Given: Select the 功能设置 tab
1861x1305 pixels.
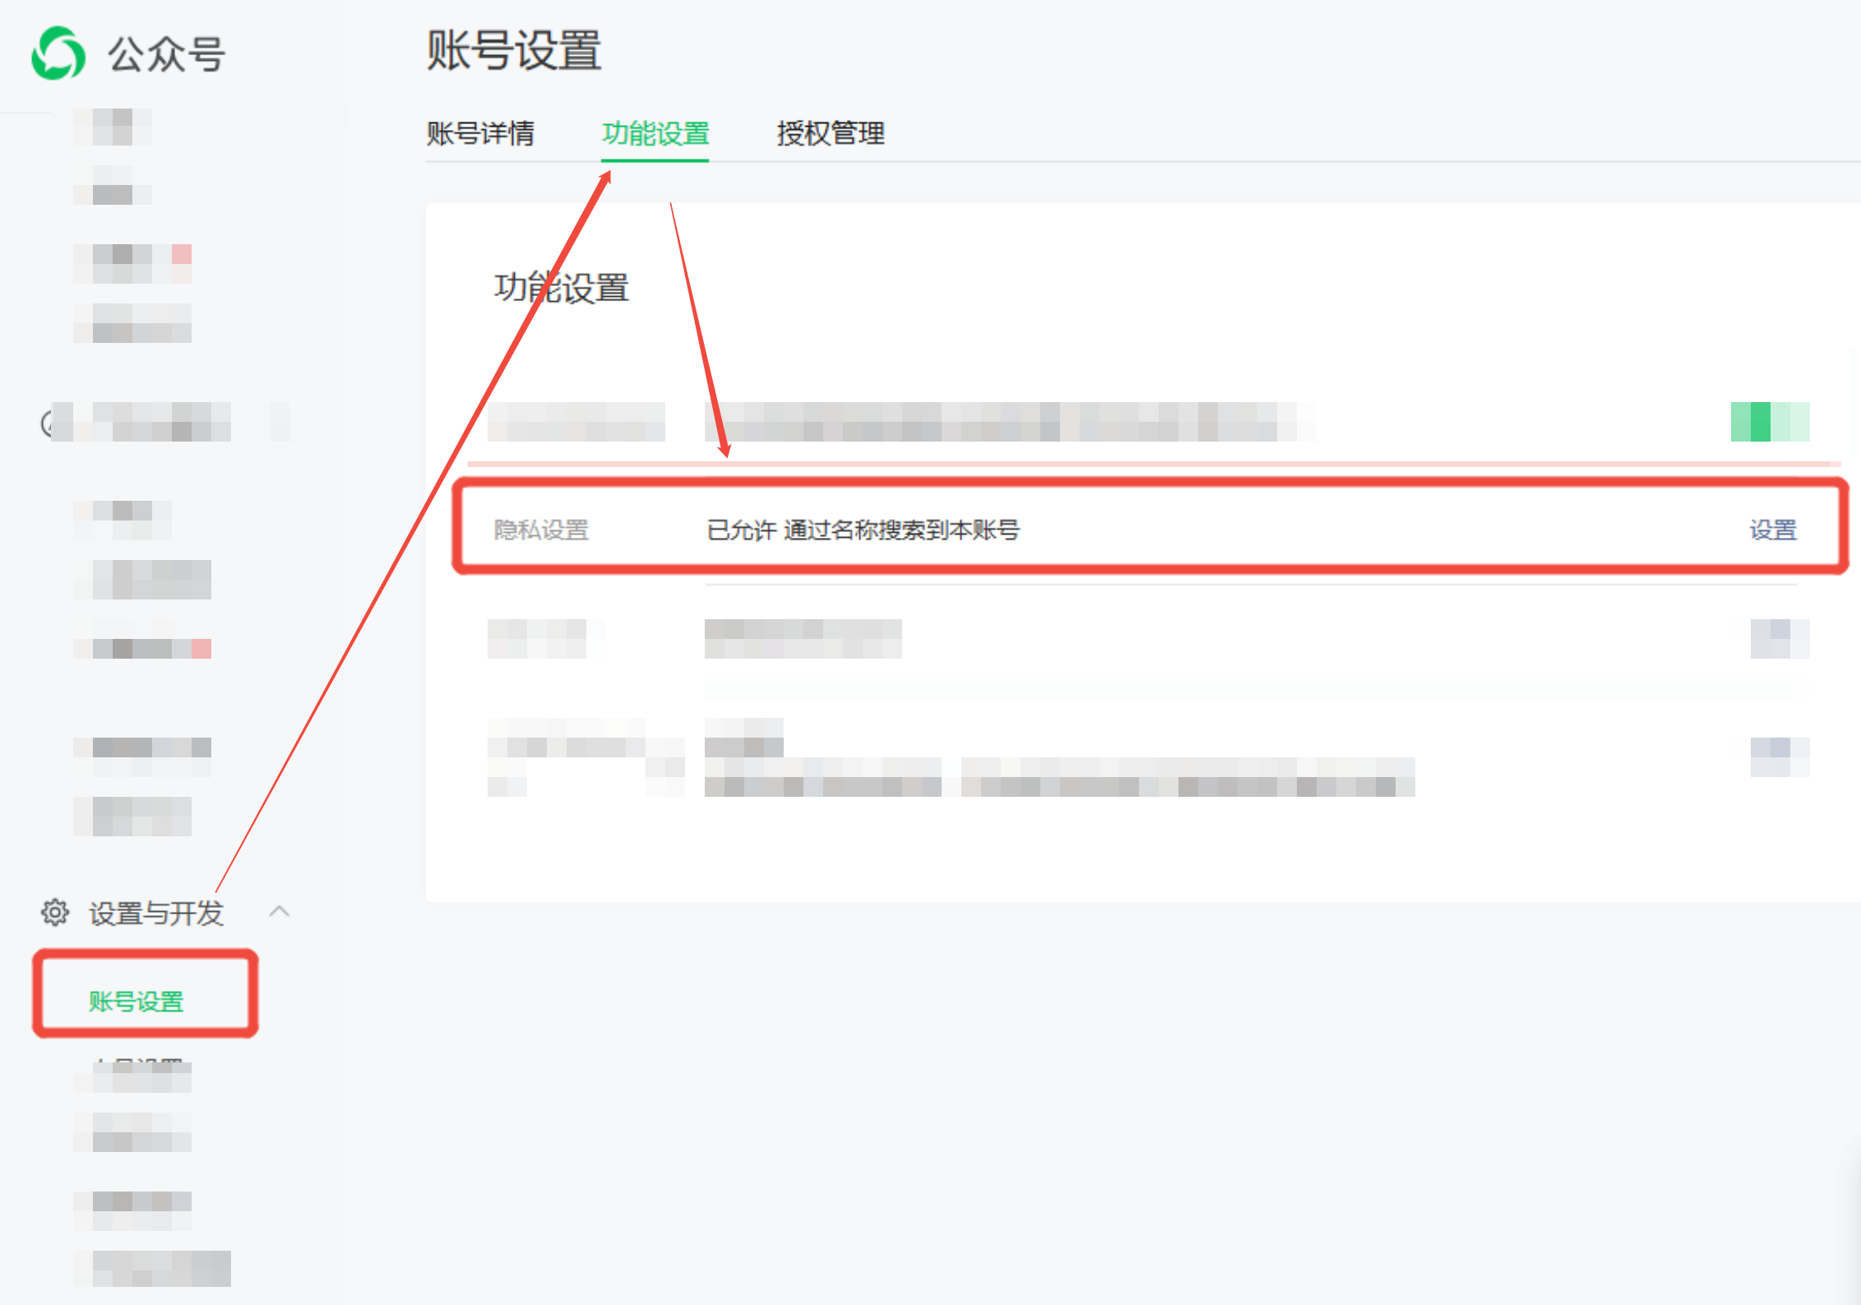Looking at the screenshot, I should point(655,133).
